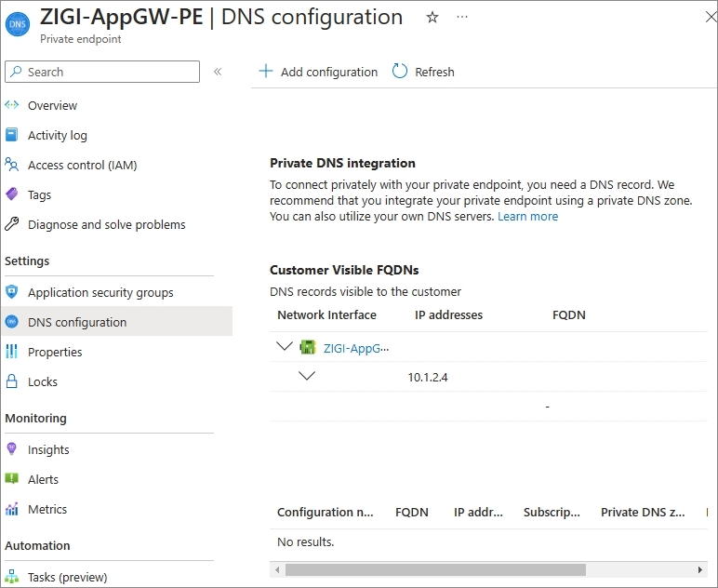718x588 pixels.
Task: Click the horizontal scrollbar thumb
Action: (x=435, y=569)
